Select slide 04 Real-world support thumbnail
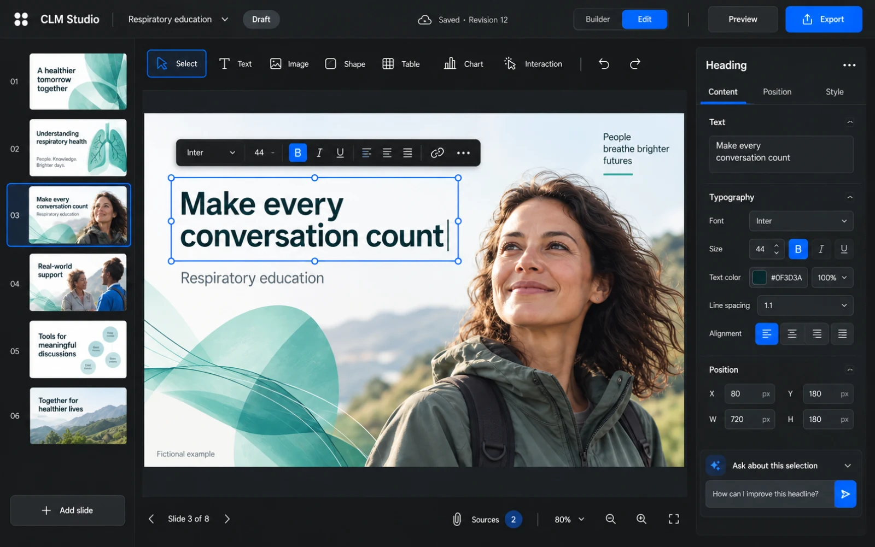Screen dimensions: 875x547 [78, 283]
